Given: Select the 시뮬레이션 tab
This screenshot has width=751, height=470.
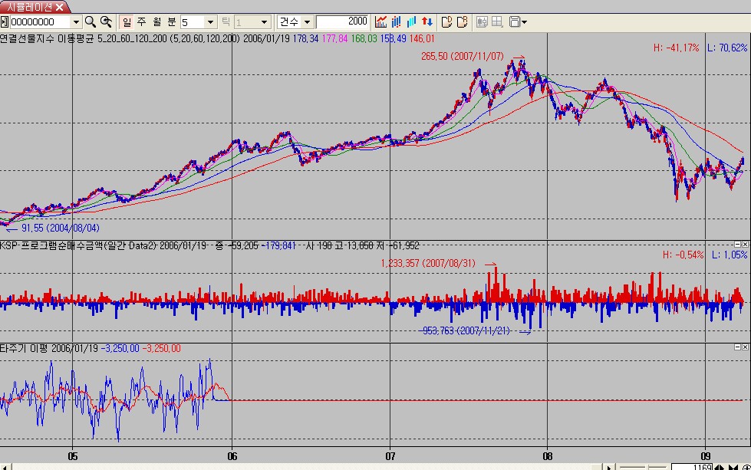Looking at the screenshot, I should point(28,6).
